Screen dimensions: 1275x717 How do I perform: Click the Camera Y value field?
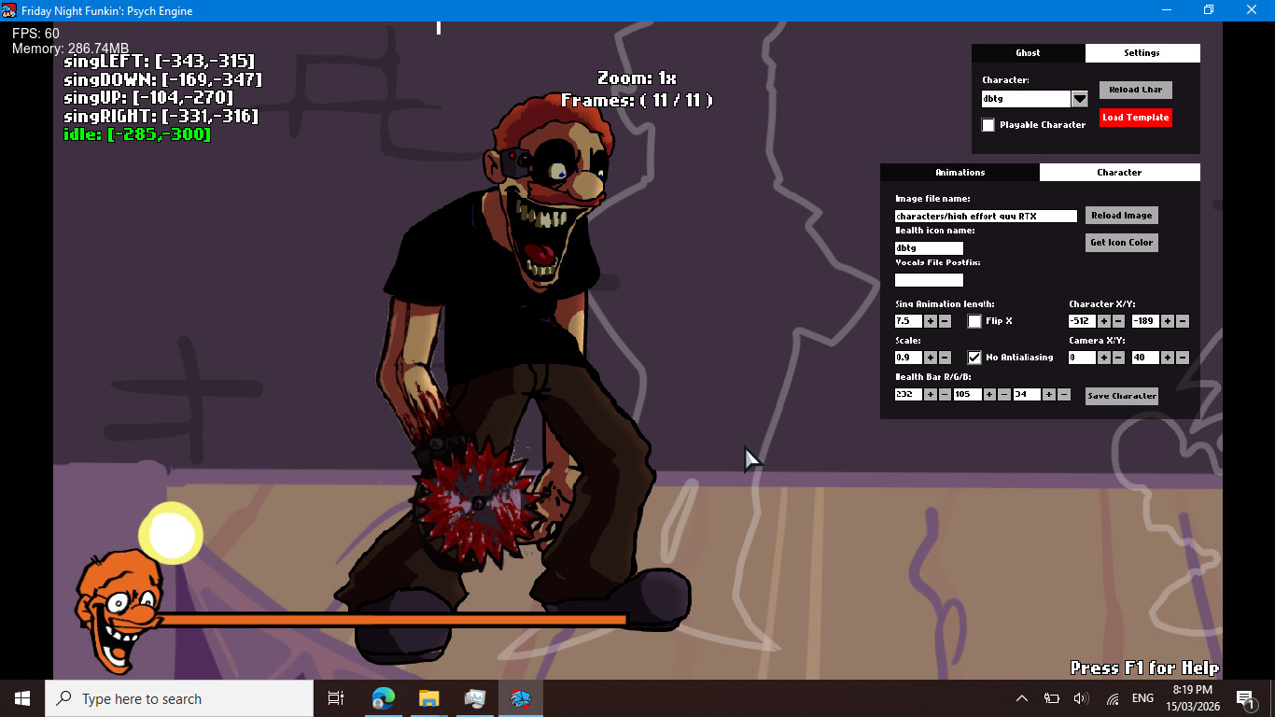[1146, 358]
